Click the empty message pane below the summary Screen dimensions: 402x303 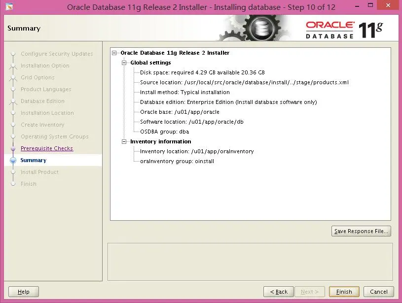tap(250, 262)
